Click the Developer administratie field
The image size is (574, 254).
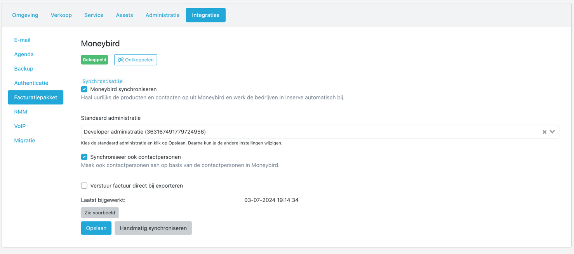coord(320,132)
